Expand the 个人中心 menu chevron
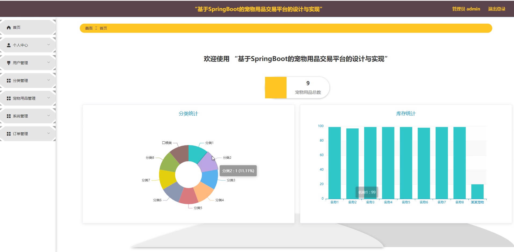Viewport: 514px width, 252px height. [49, 45]
